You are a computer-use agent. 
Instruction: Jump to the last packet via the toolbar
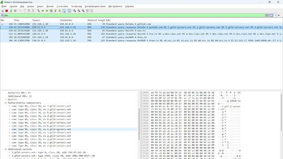click(60, 11)
